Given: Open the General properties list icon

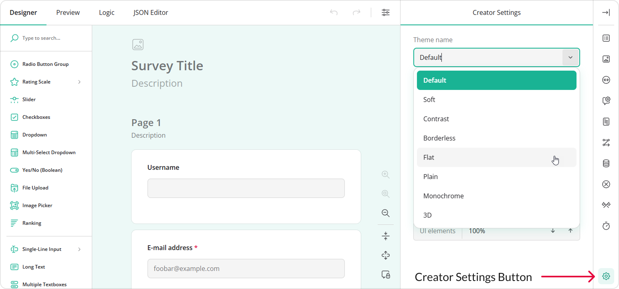Looking at the screenshot, I should pyautogui.click(x=606, y=38).
